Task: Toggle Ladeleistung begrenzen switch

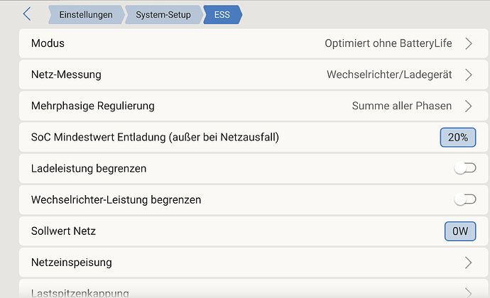Action: pyautogui.click(x=465, y=168)
